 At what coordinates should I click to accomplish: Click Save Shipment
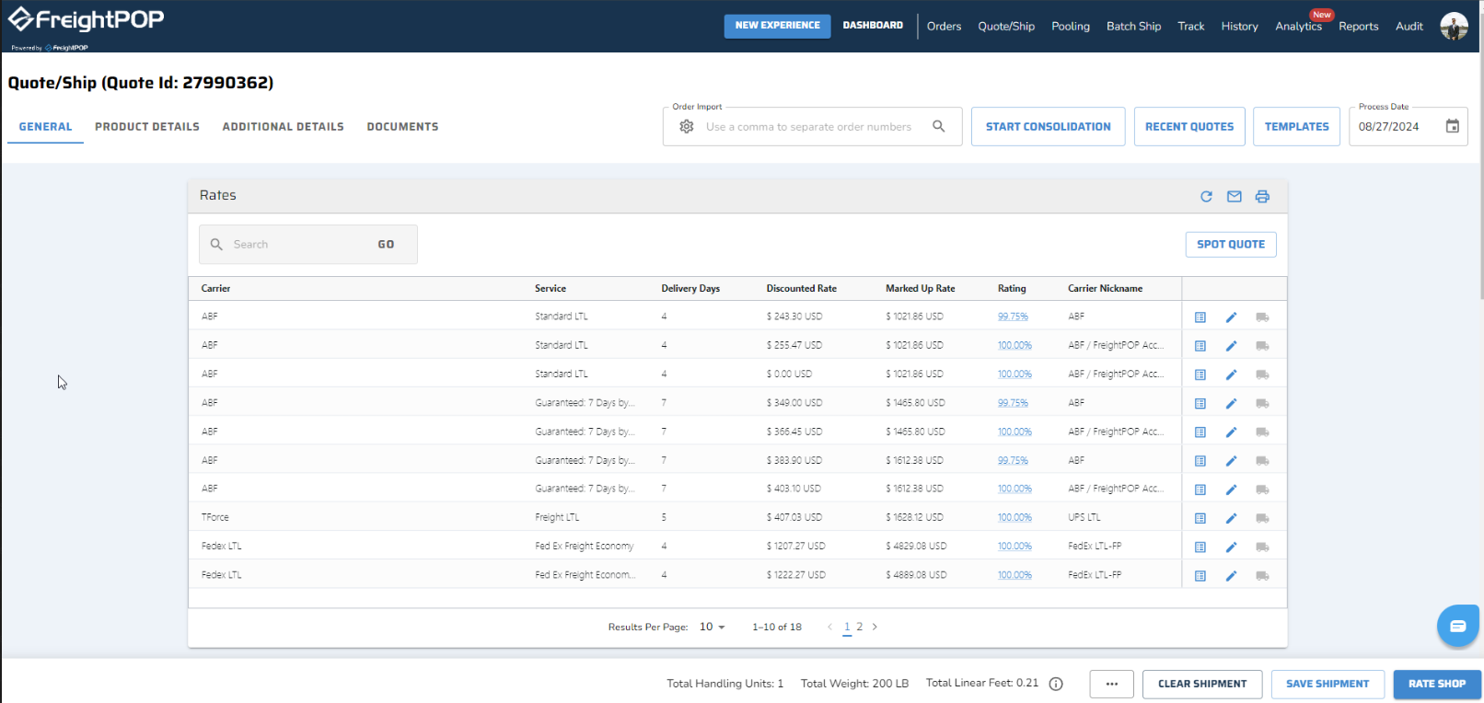1327,684
